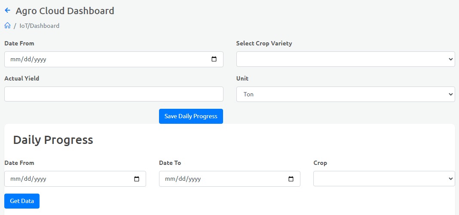The width and height of the screenshot is (459, 215).
Task: Open calendar icon in Date To field
Action: (291, 179)
